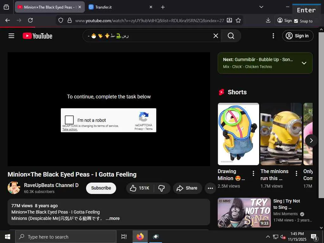This screenshot has width=324, height=243.
Task: Open The minions run this short thumbnail
Action: (x=281, y=134)
